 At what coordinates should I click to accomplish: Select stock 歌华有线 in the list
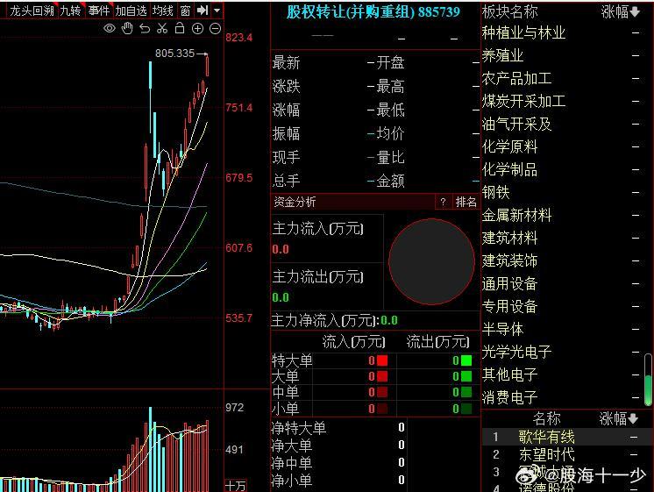tap(567, 437)
